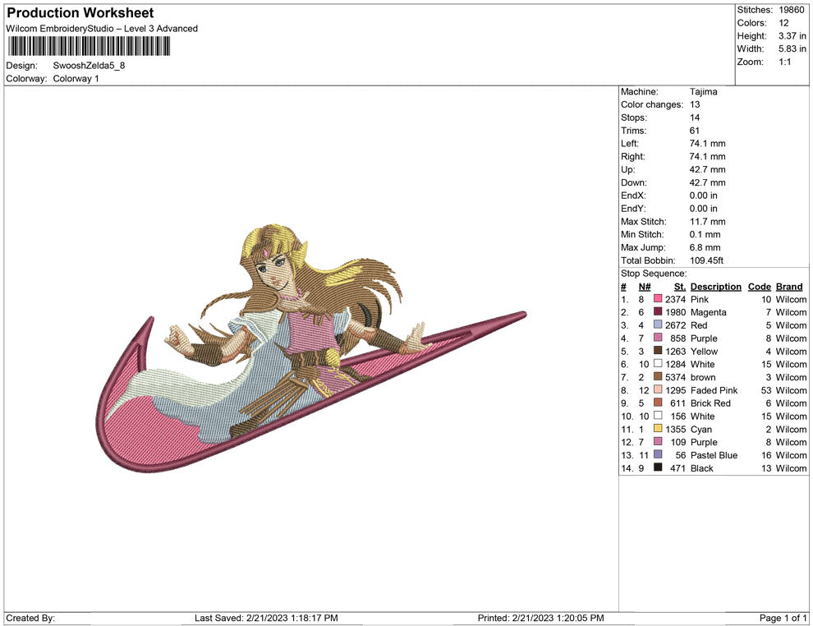The image size is (813, 626).
Task: Click the Printed timestamp in footer
Action: [541, 618]
